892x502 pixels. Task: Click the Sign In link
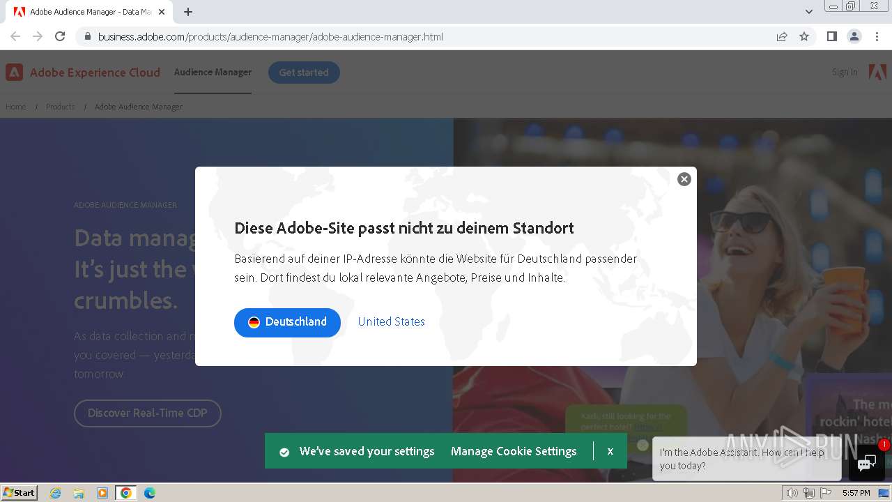pyautogui.click(x=845, y=73)
